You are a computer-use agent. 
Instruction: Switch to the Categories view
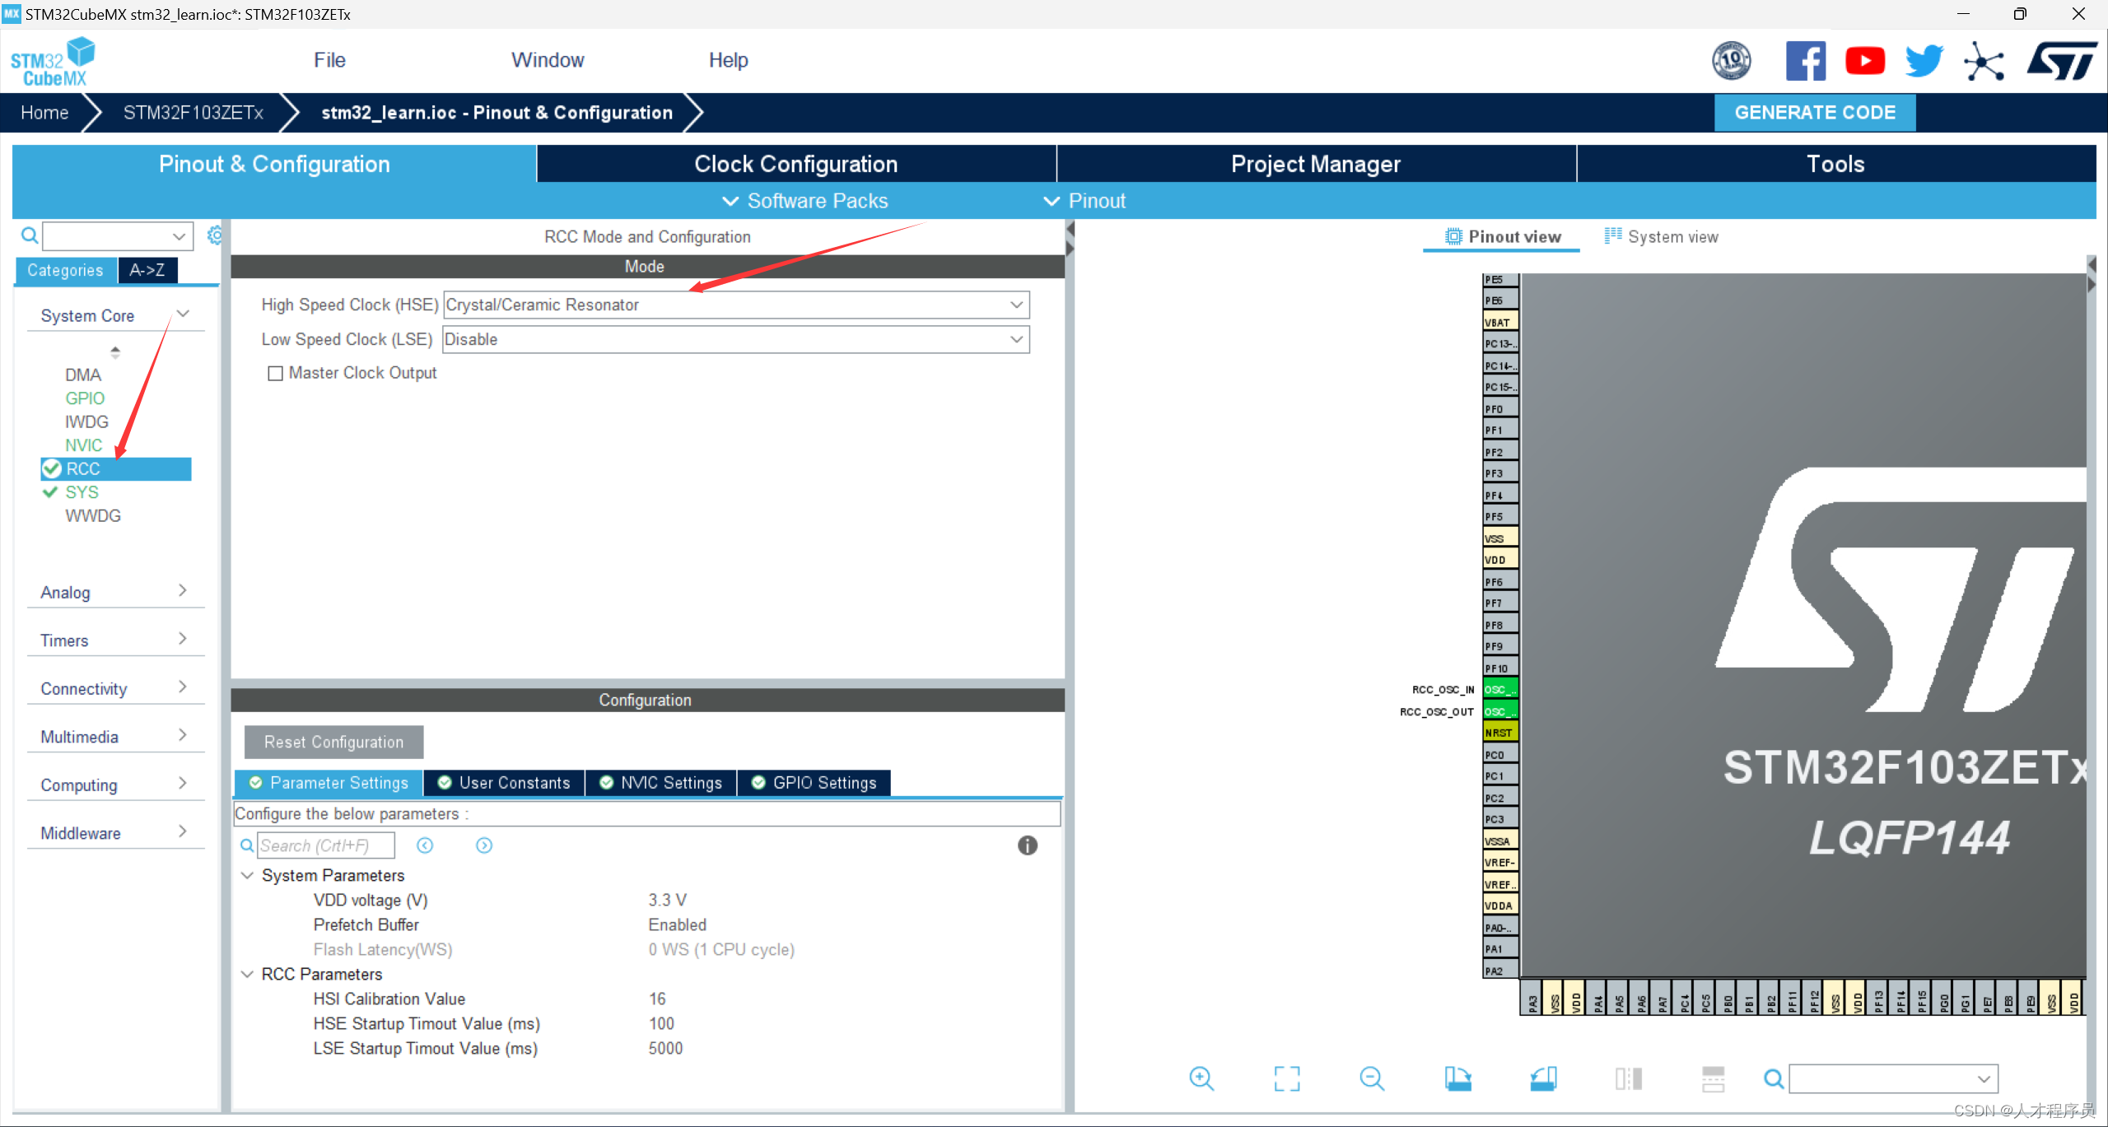(x=65, y=270)
